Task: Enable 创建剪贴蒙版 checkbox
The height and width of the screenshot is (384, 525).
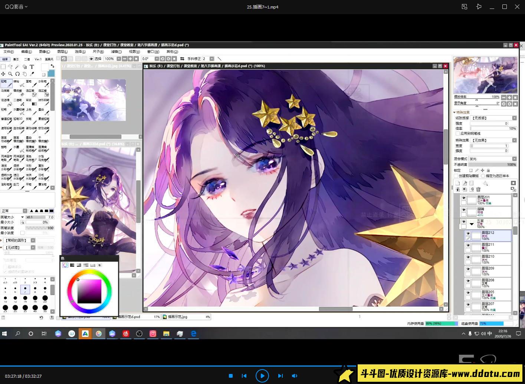Action: click(x=456, y=176)
